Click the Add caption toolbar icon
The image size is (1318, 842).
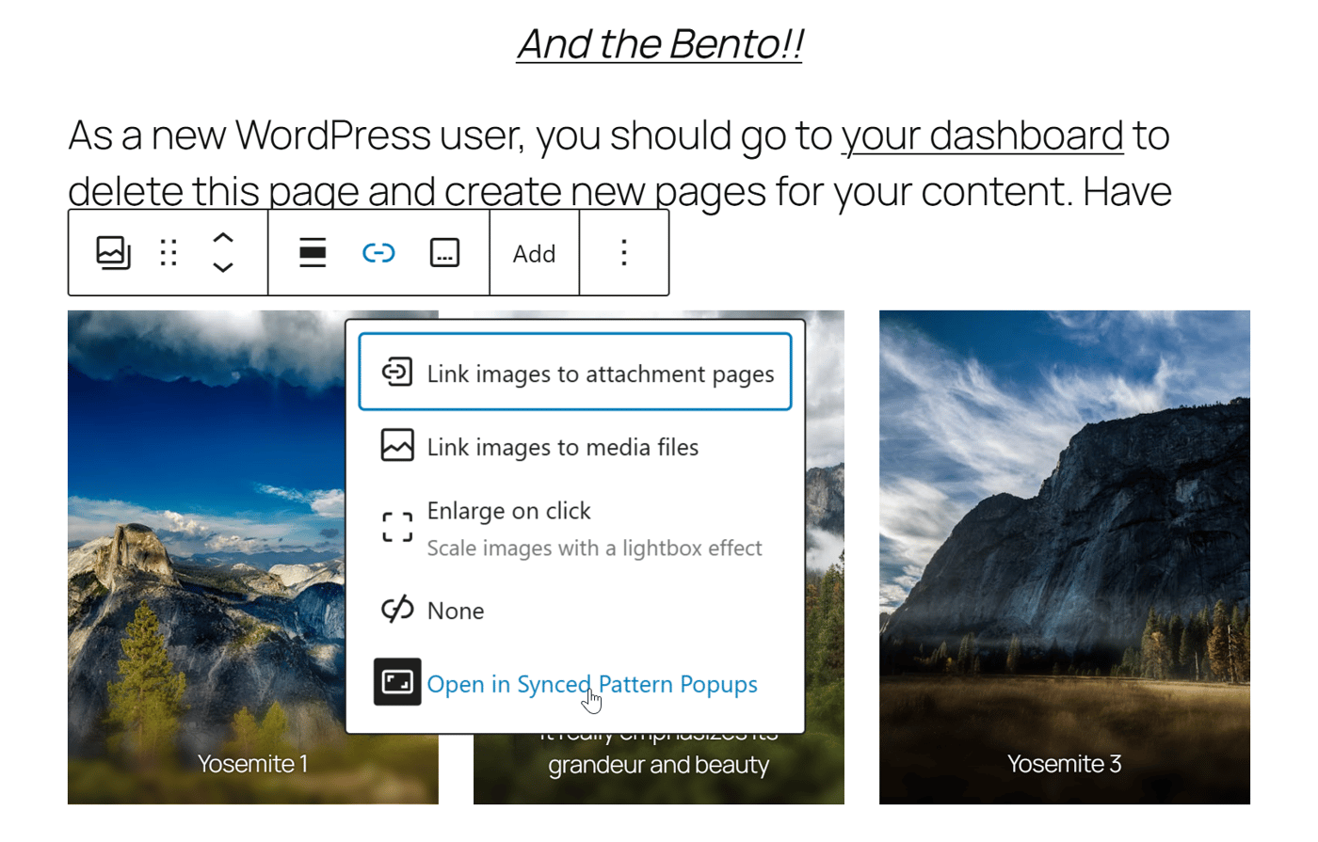point(444,253)
